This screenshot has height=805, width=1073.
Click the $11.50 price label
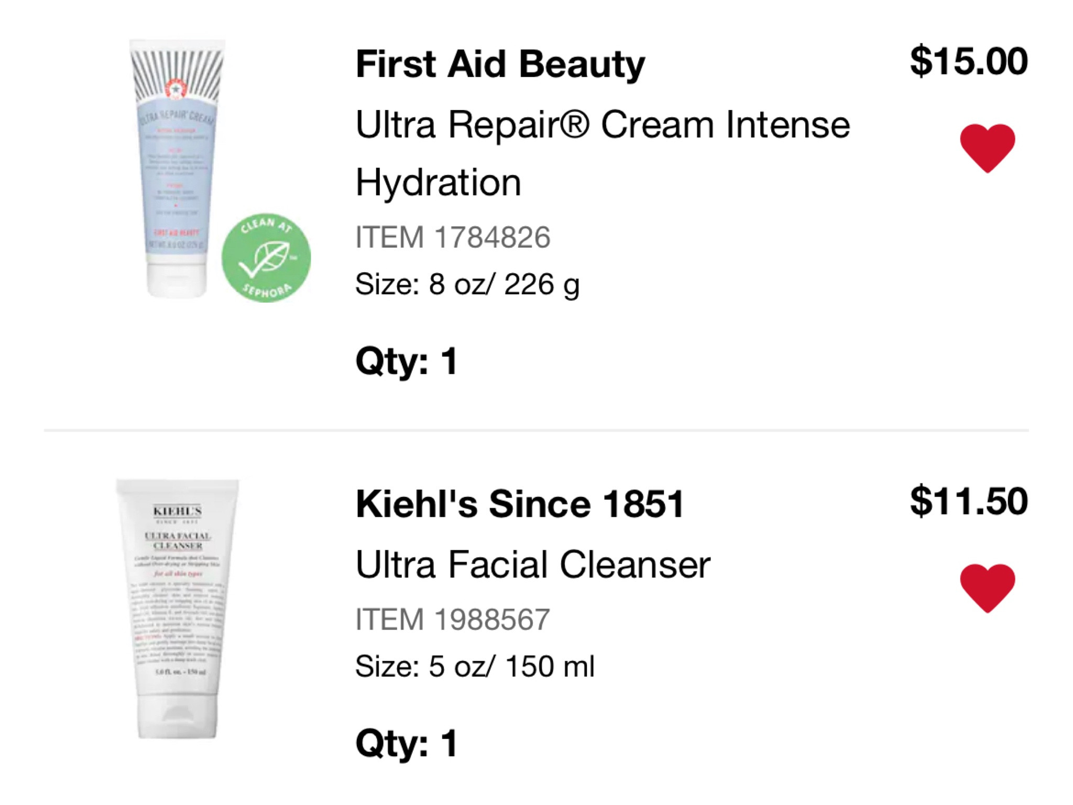968,500
